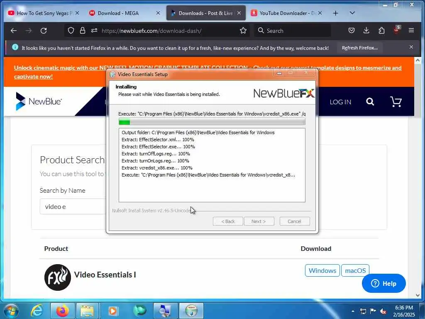Close the YouTube Downloader tab
The image size is (425, 319).
coord(320,13)
